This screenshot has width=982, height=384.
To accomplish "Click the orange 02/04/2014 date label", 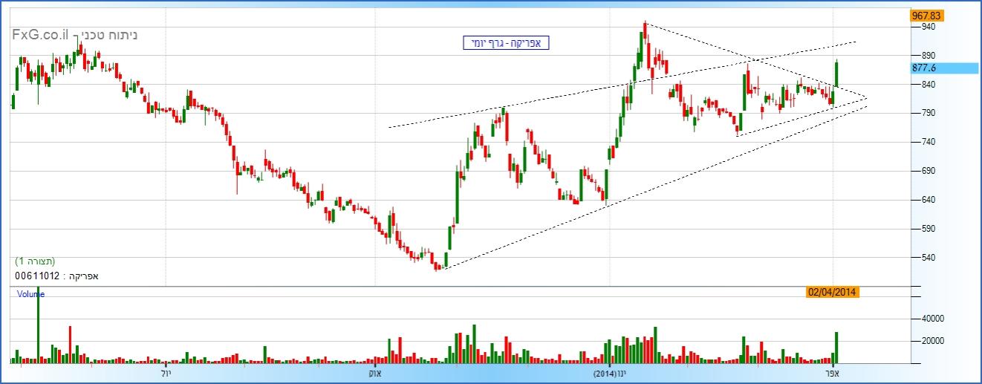I will click(x=833, y=292).
